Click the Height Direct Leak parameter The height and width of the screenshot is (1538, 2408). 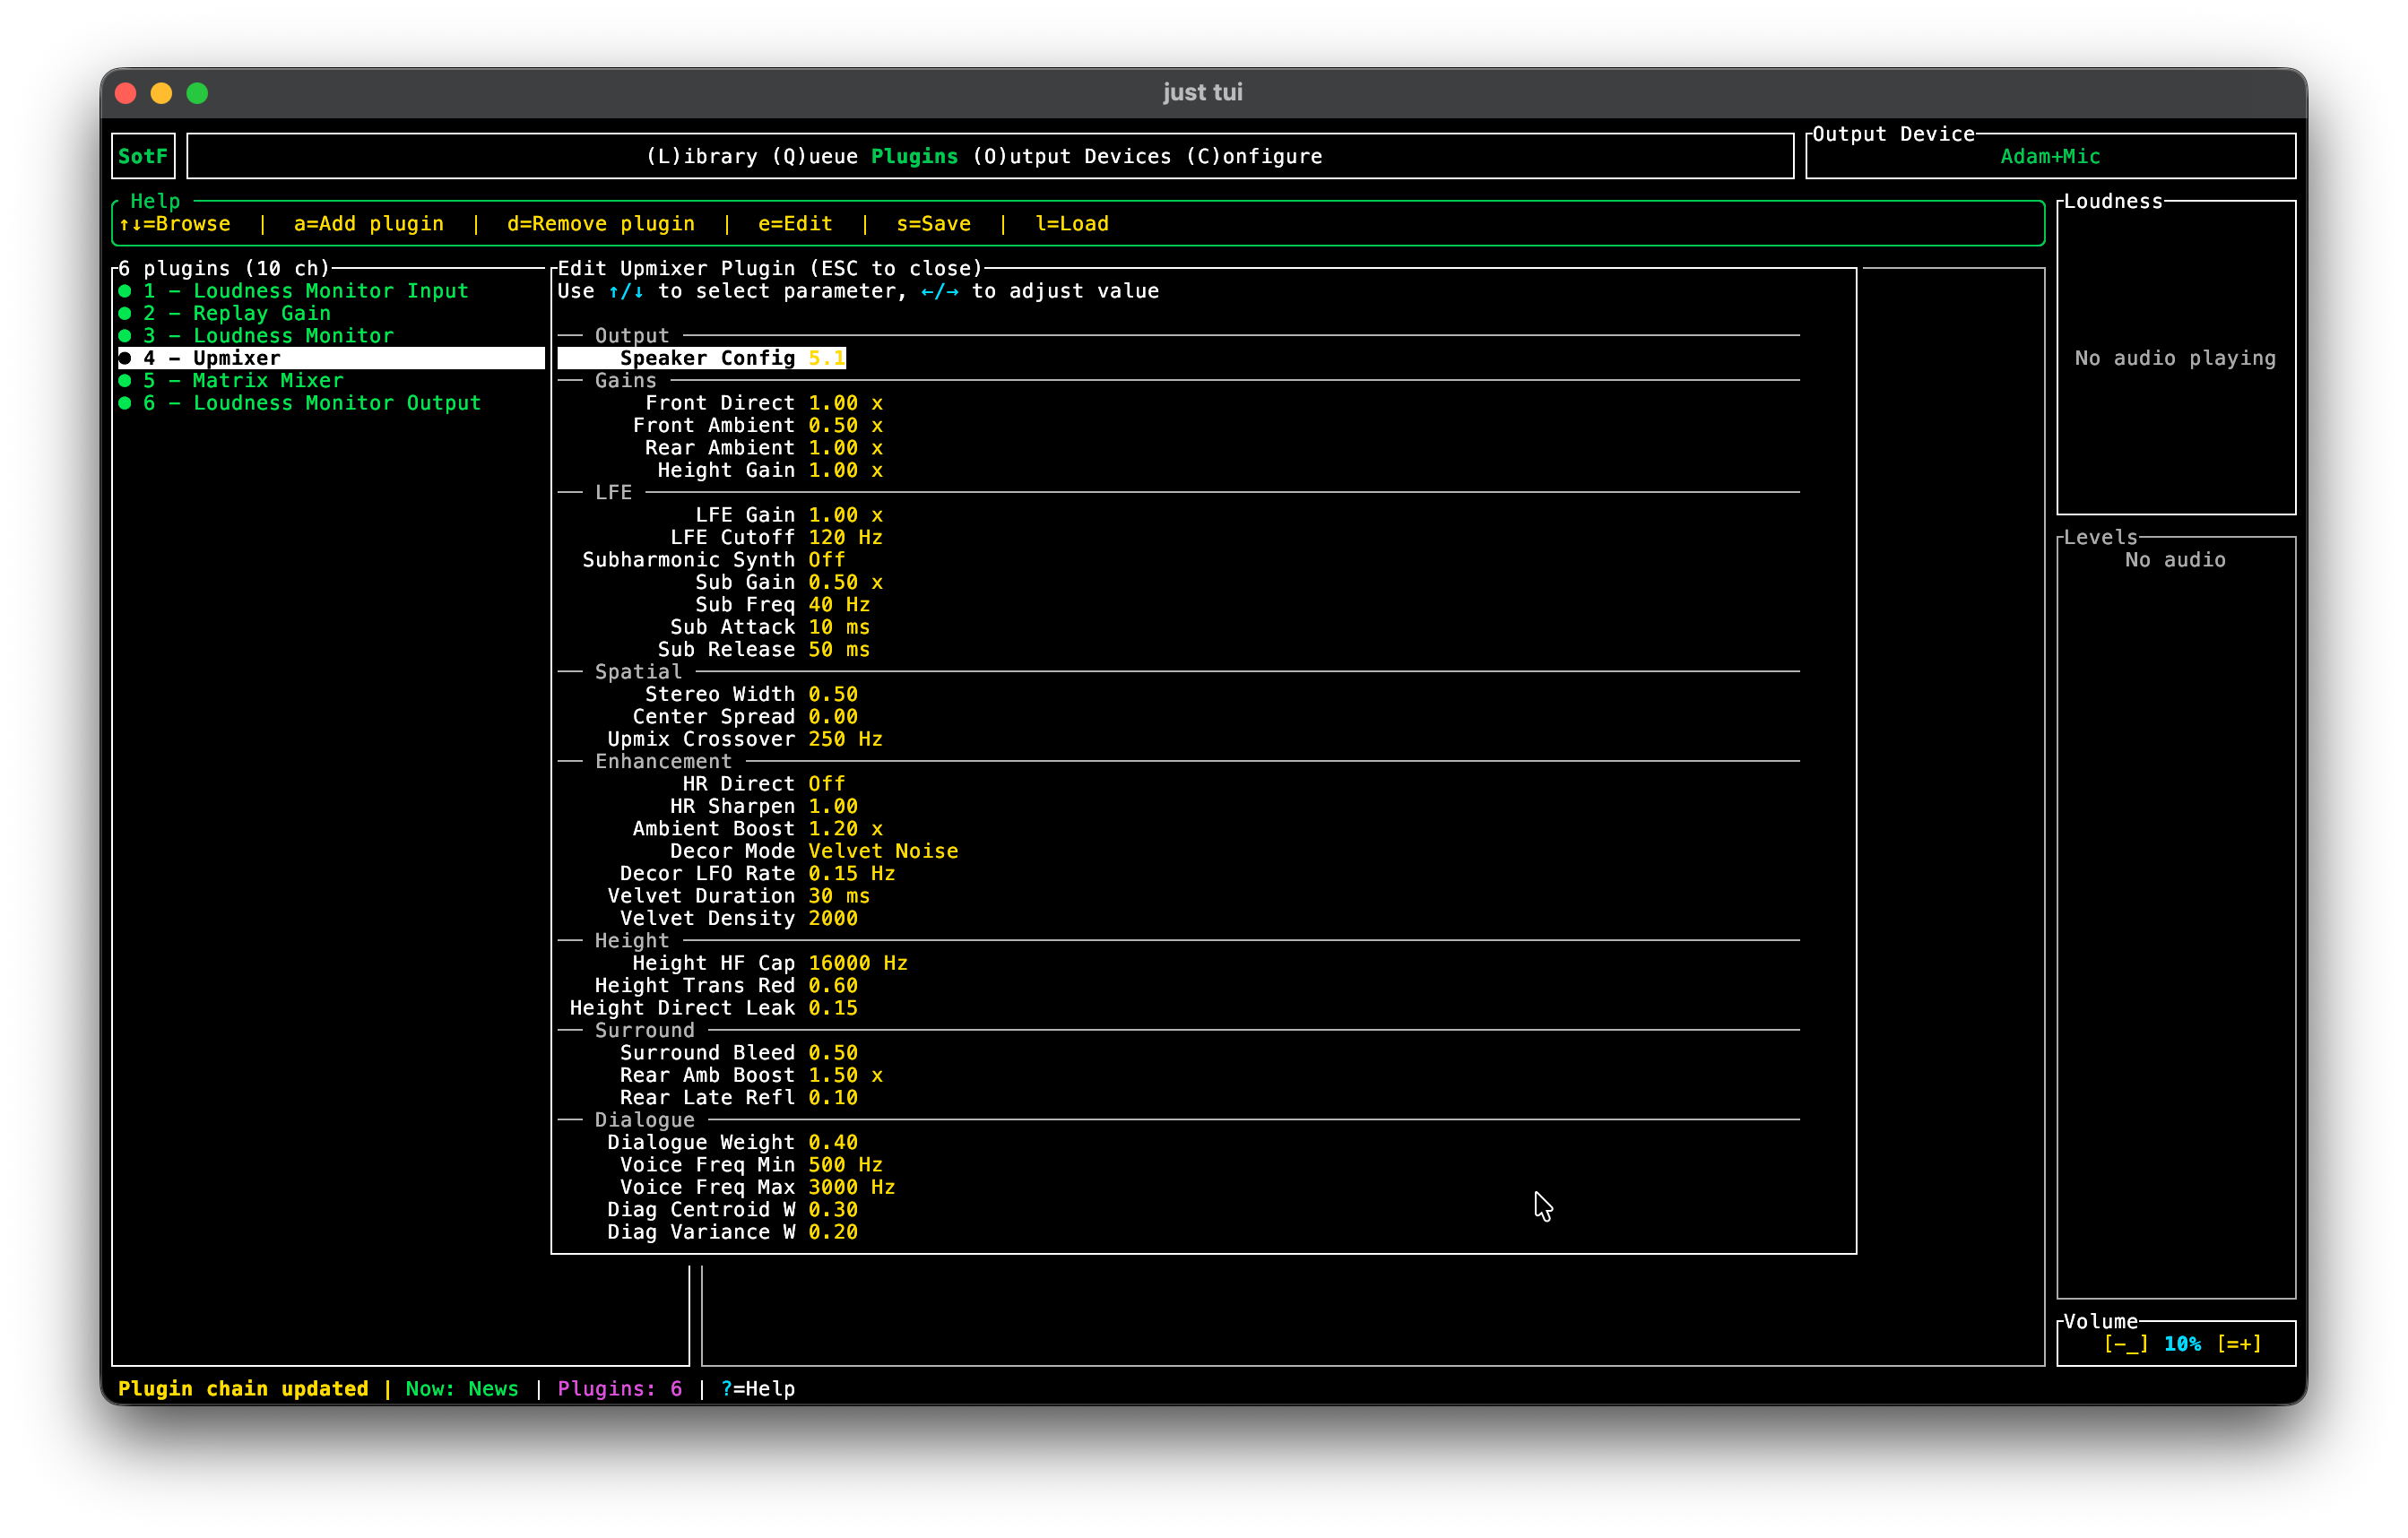coord(713,1008)
